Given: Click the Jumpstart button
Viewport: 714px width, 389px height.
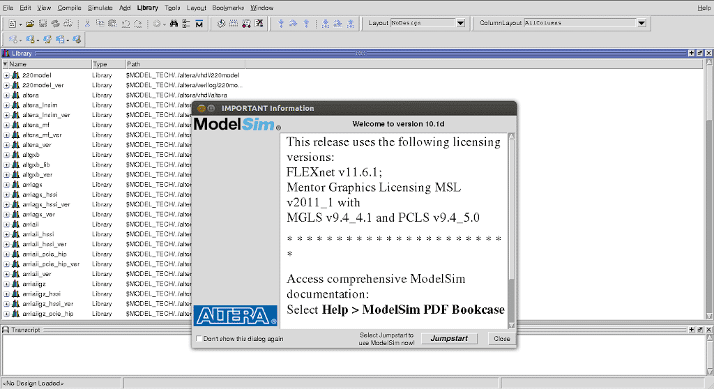Looking at the screenshot, I should (x=449, y=338).
